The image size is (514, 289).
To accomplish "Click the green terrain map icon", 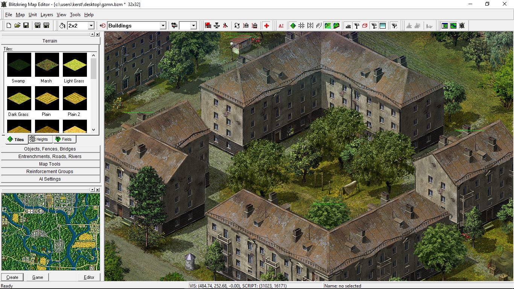I will click(328, 26).
